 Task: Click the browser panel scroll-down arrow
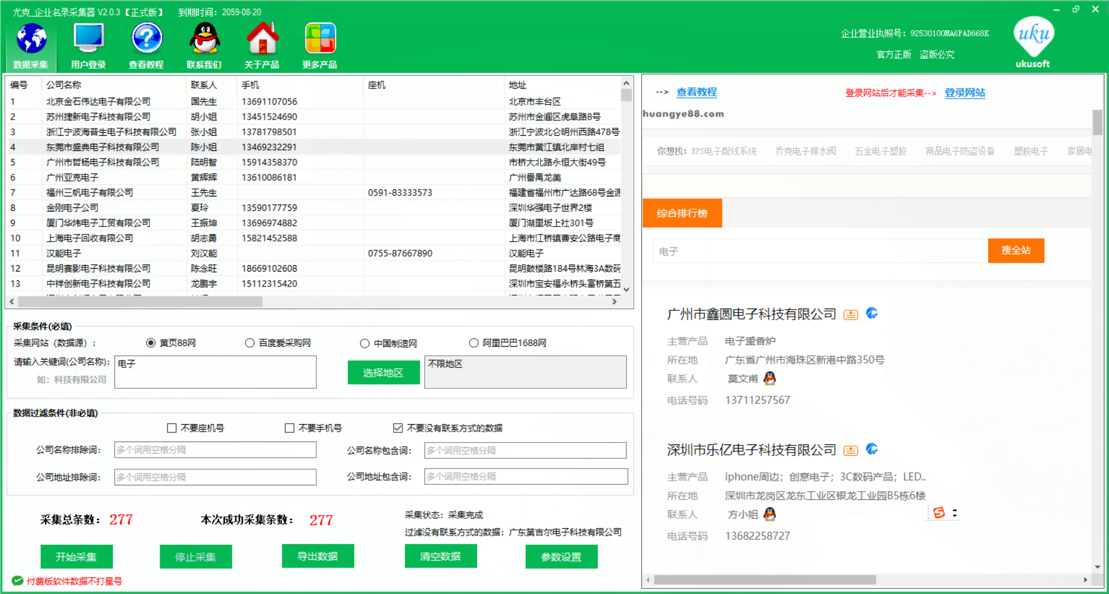click(x=1097, y=567)
